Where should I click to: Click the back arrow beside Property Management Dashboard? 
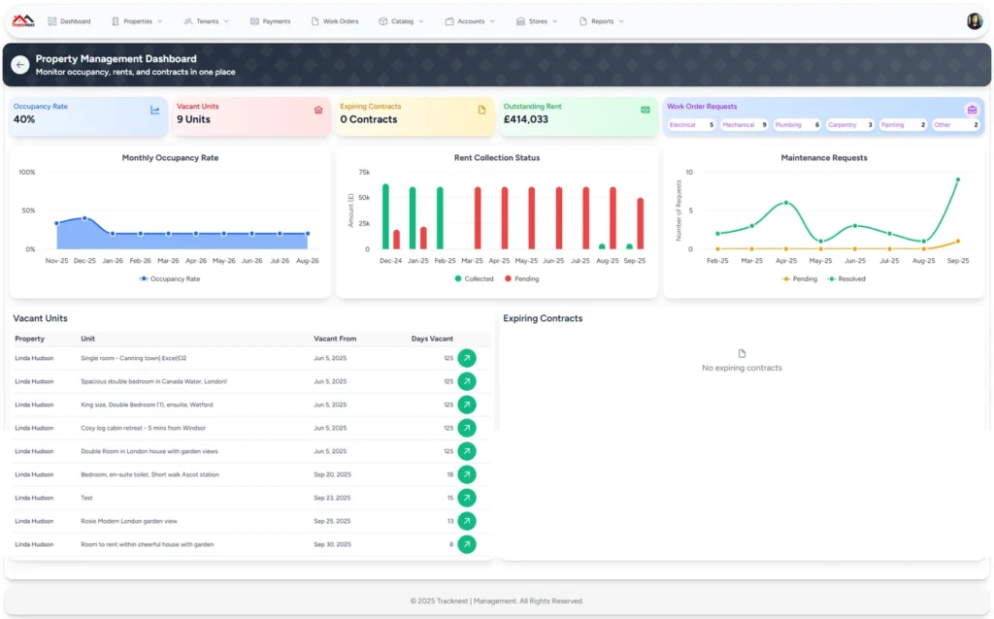coord(19,65)
